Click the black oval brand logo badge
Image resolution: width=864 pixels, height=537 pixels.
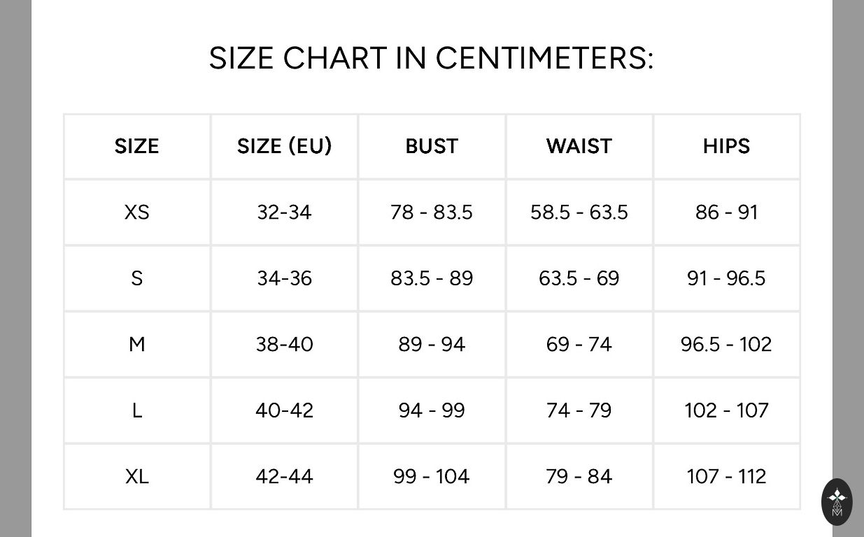pos(837,501)
